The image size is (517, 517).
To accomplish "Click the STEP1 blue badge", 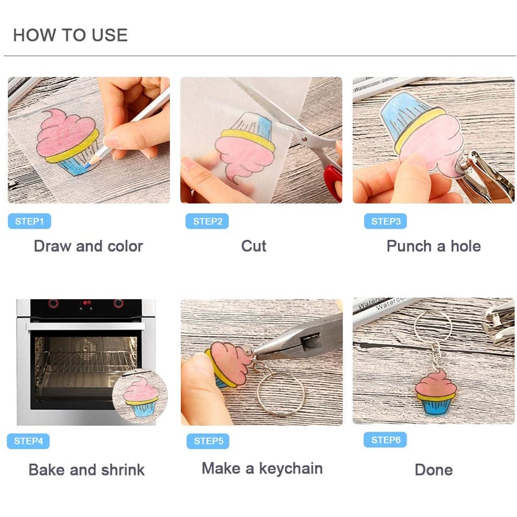I will (x=29, y=221).
